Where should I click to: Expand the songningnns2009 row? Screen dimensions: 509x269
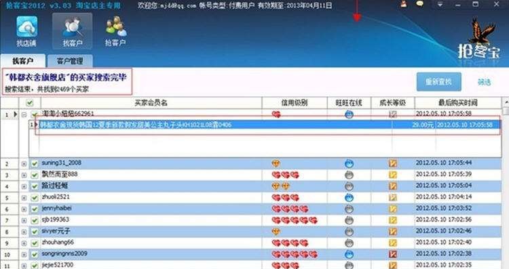pyautogui.click(x=24, y=254)
